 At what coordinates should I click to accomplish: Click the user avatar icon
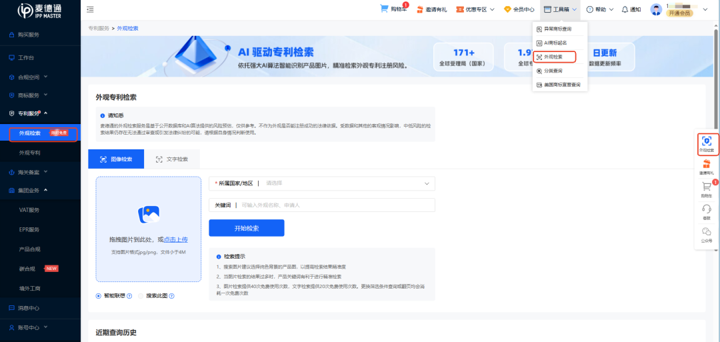click(656, 9)
